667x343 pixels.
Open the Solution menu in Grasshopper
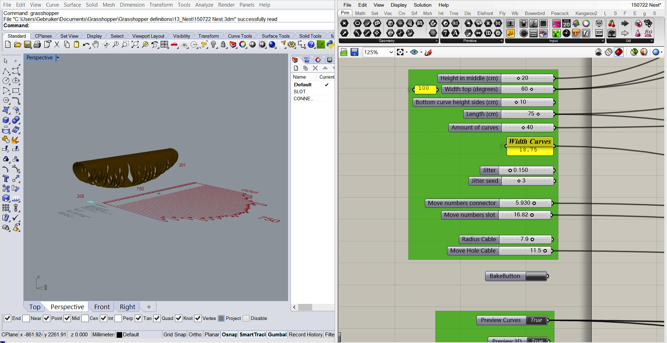(x=423, y=5)
